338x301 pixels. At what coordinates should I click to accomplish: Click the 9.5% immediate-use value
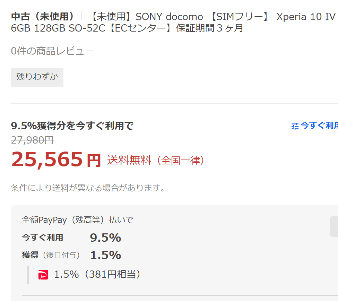point(105,238)
